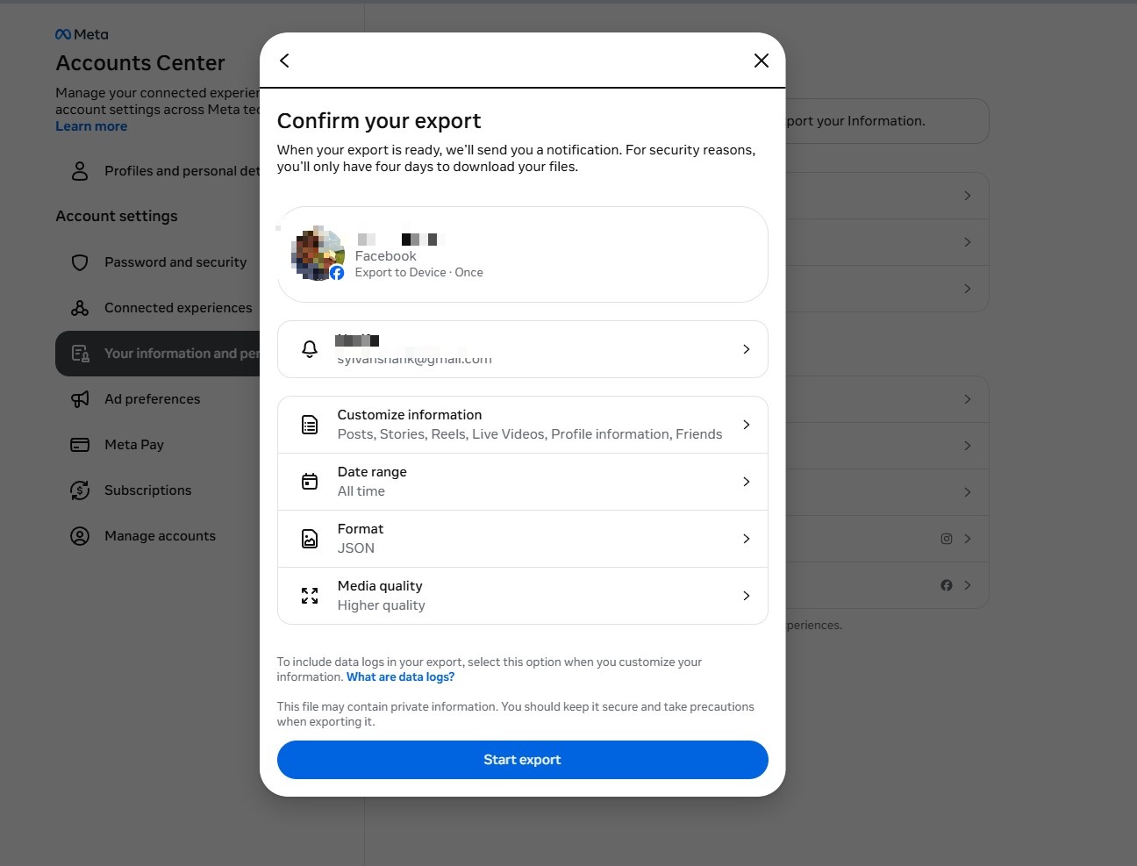Expand the notification email row chevron
Viewport: 1137px width, 866px height.
(x=747, y=349)
